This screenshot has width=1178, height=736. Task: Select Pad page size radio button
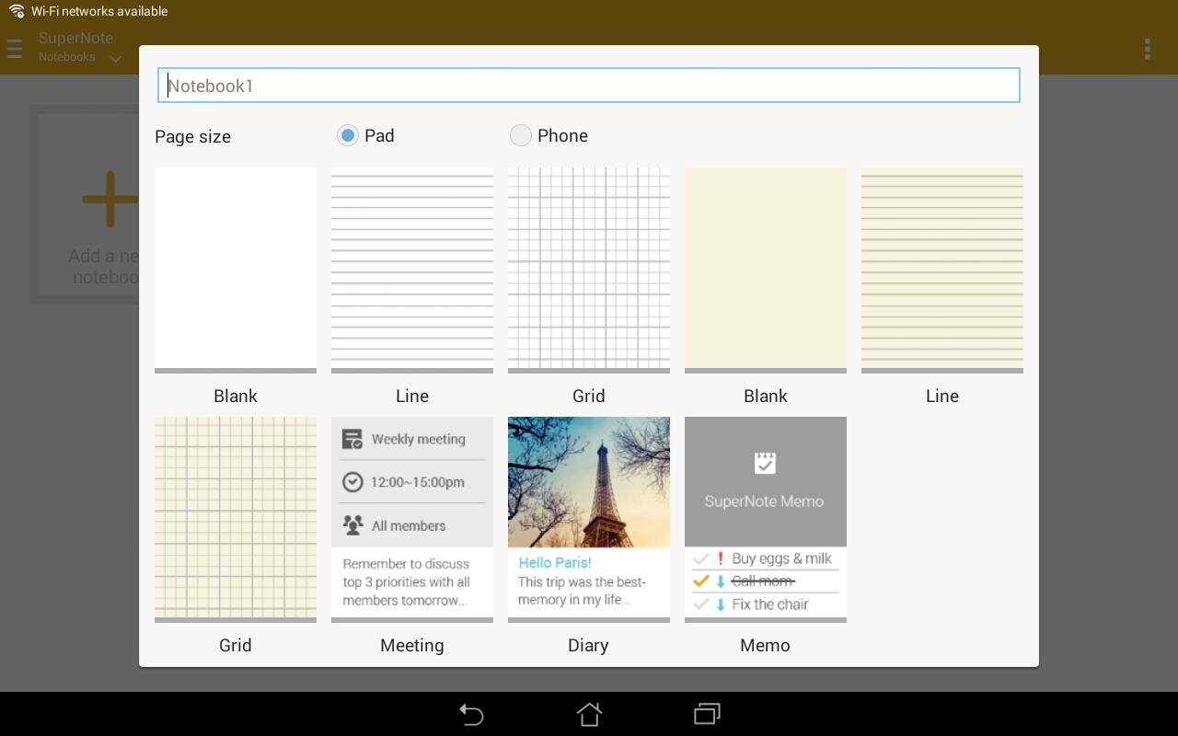[x=347, y=135]
